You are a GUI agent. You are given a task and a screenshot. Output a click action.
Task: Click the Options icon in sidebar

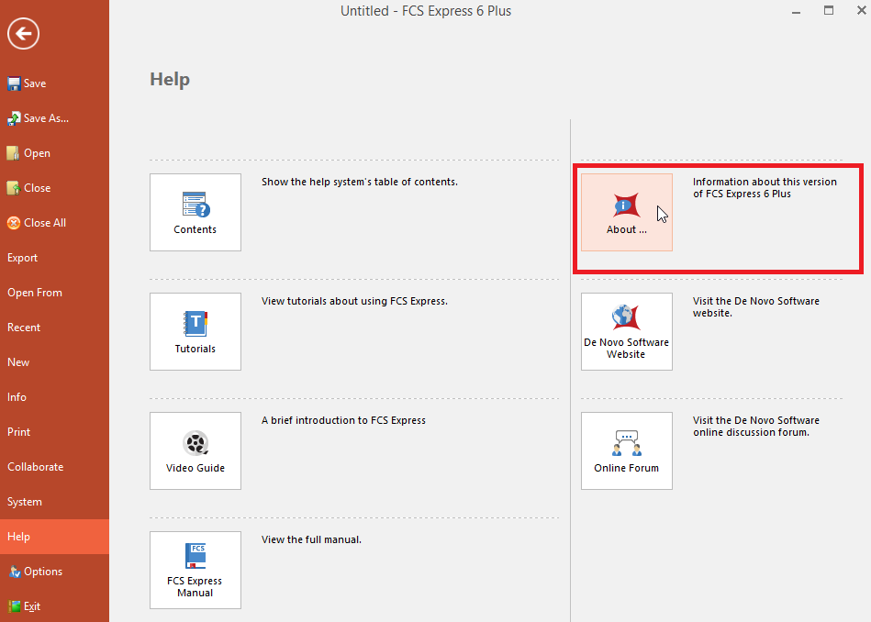pyautogui.click(x=15, y=572)
